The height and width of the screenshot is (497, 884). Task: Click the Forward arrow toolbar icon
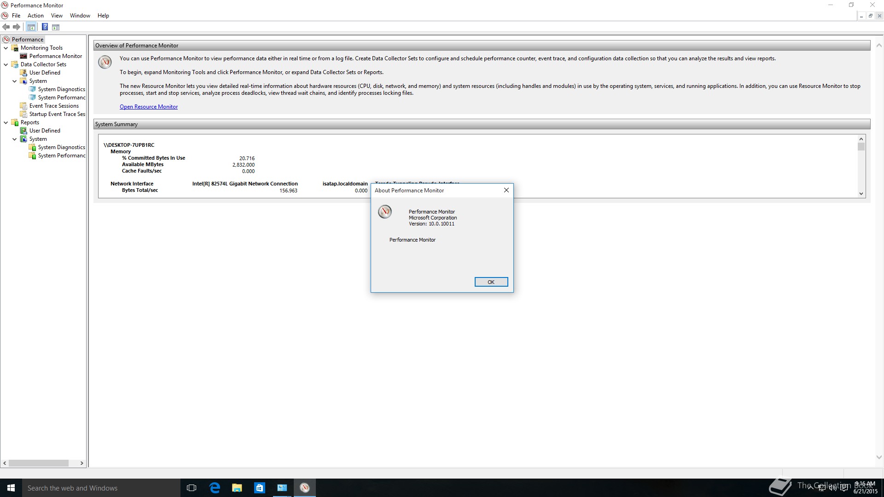pos(17,27)
